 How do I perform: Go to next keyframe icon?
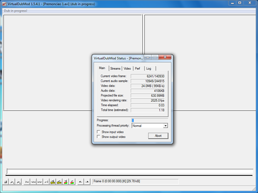click(x=59, y=182)
